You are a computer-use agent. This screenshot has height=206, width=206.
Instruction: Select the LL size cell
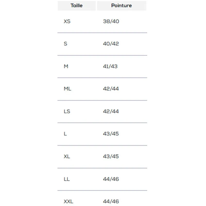pyautogui.click(x=67, y=179)
